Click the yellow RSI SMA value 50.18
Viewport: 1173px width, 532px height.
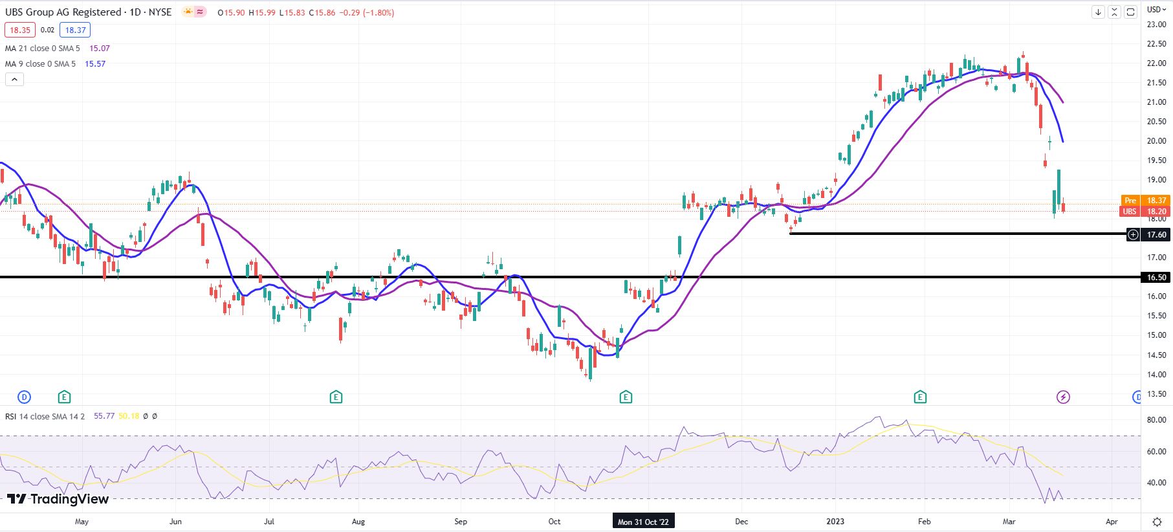pos(129,416)
